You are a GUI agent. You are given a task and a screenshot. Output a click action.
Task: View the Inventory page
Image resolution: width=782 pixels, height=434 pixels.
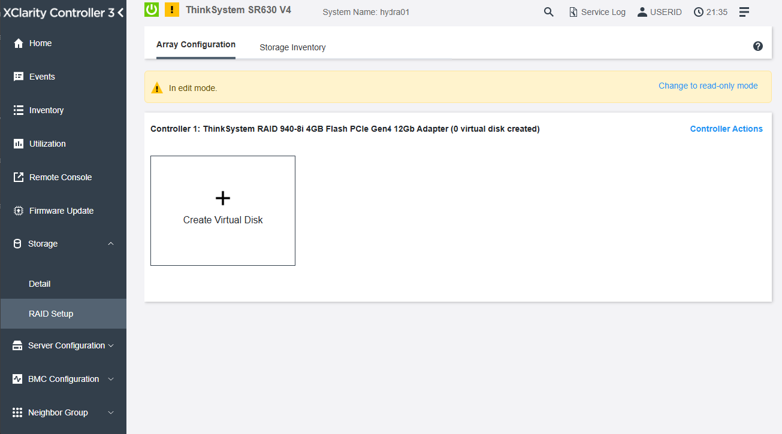pos(47,110)
